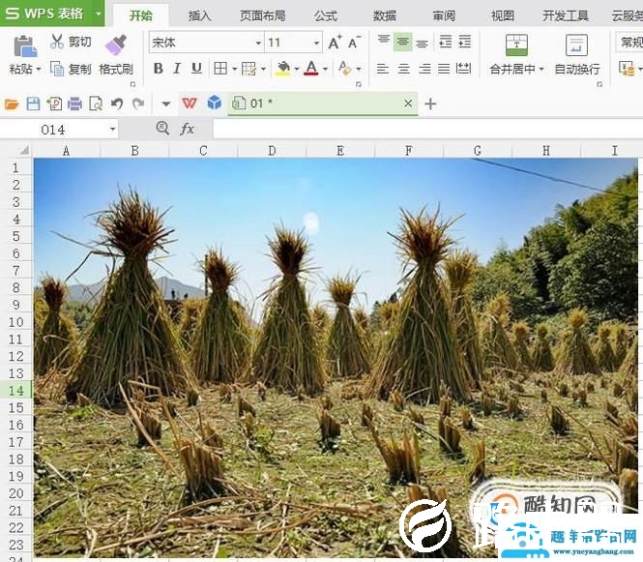The height and width of the screenshot is (562, 643).
Task: Switch to the 开始 tab
Action: point(140,15)
